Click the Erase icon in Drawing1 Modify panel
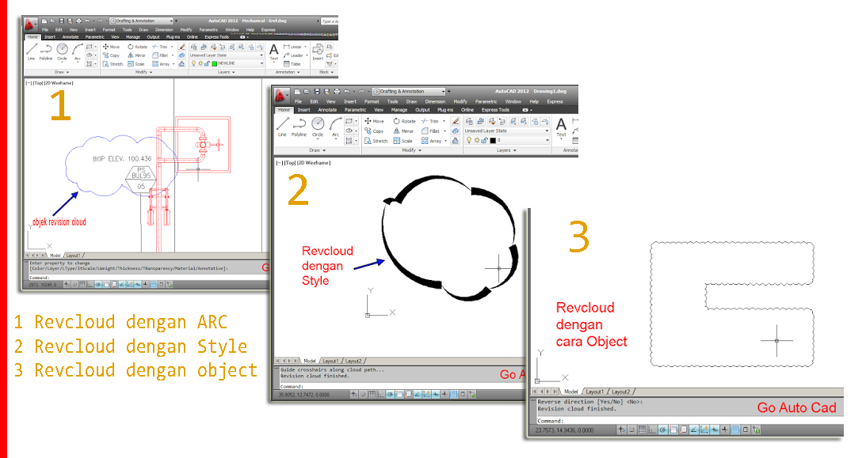 point(455,121)
